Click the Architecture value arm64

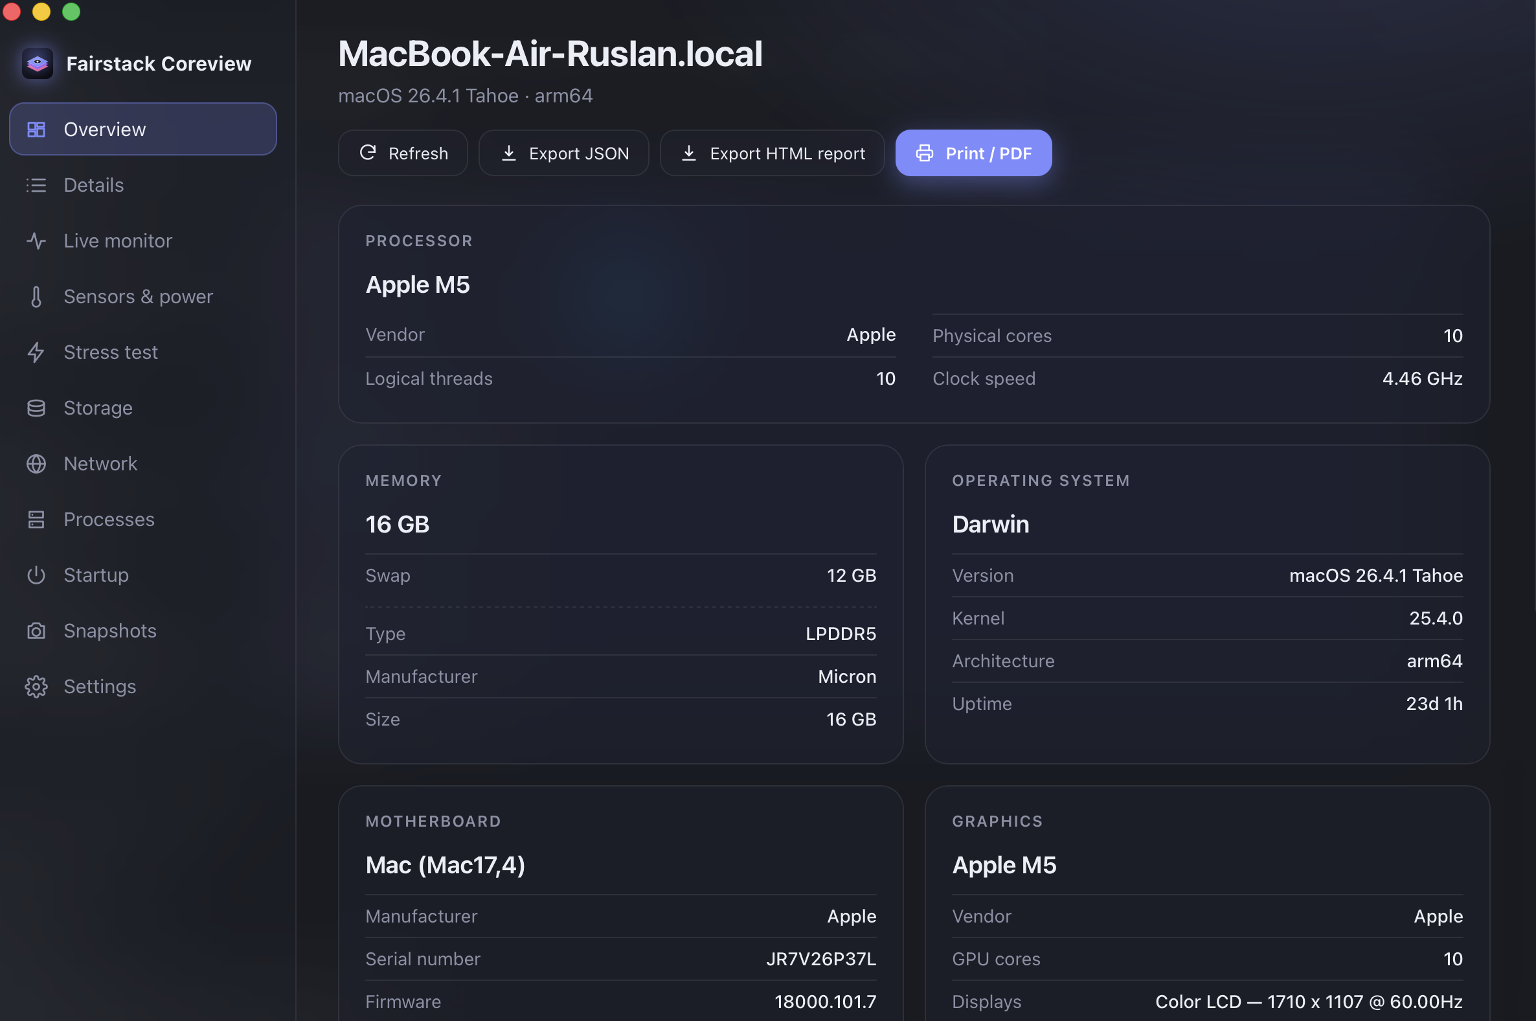click(1434, 660)
